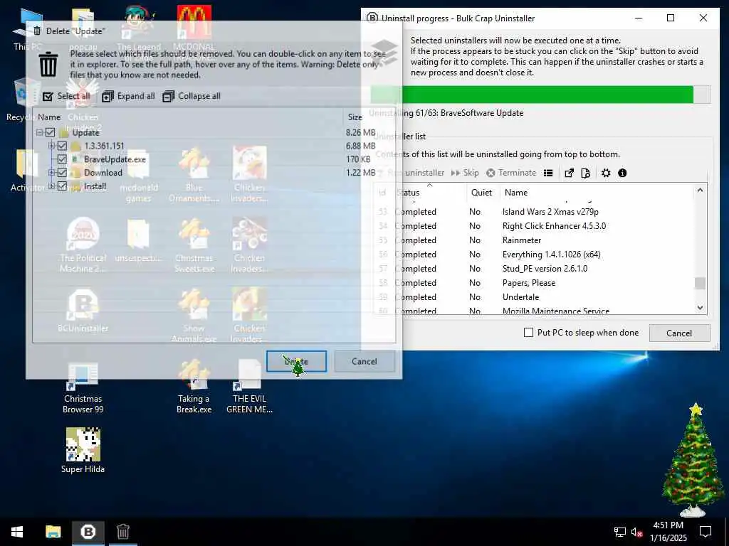Open the list view icon next to Terminate
The width and height of the screenshot is (729, 546).
click(548, 173)
